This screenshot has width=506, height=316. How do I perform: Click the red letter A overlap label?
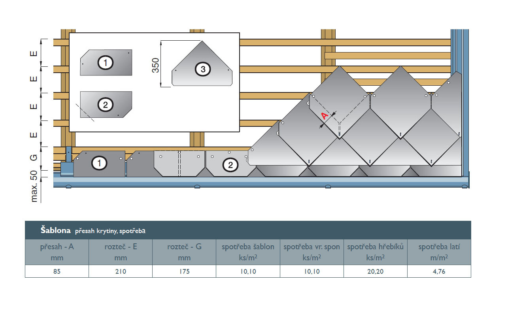click(325, 115)
